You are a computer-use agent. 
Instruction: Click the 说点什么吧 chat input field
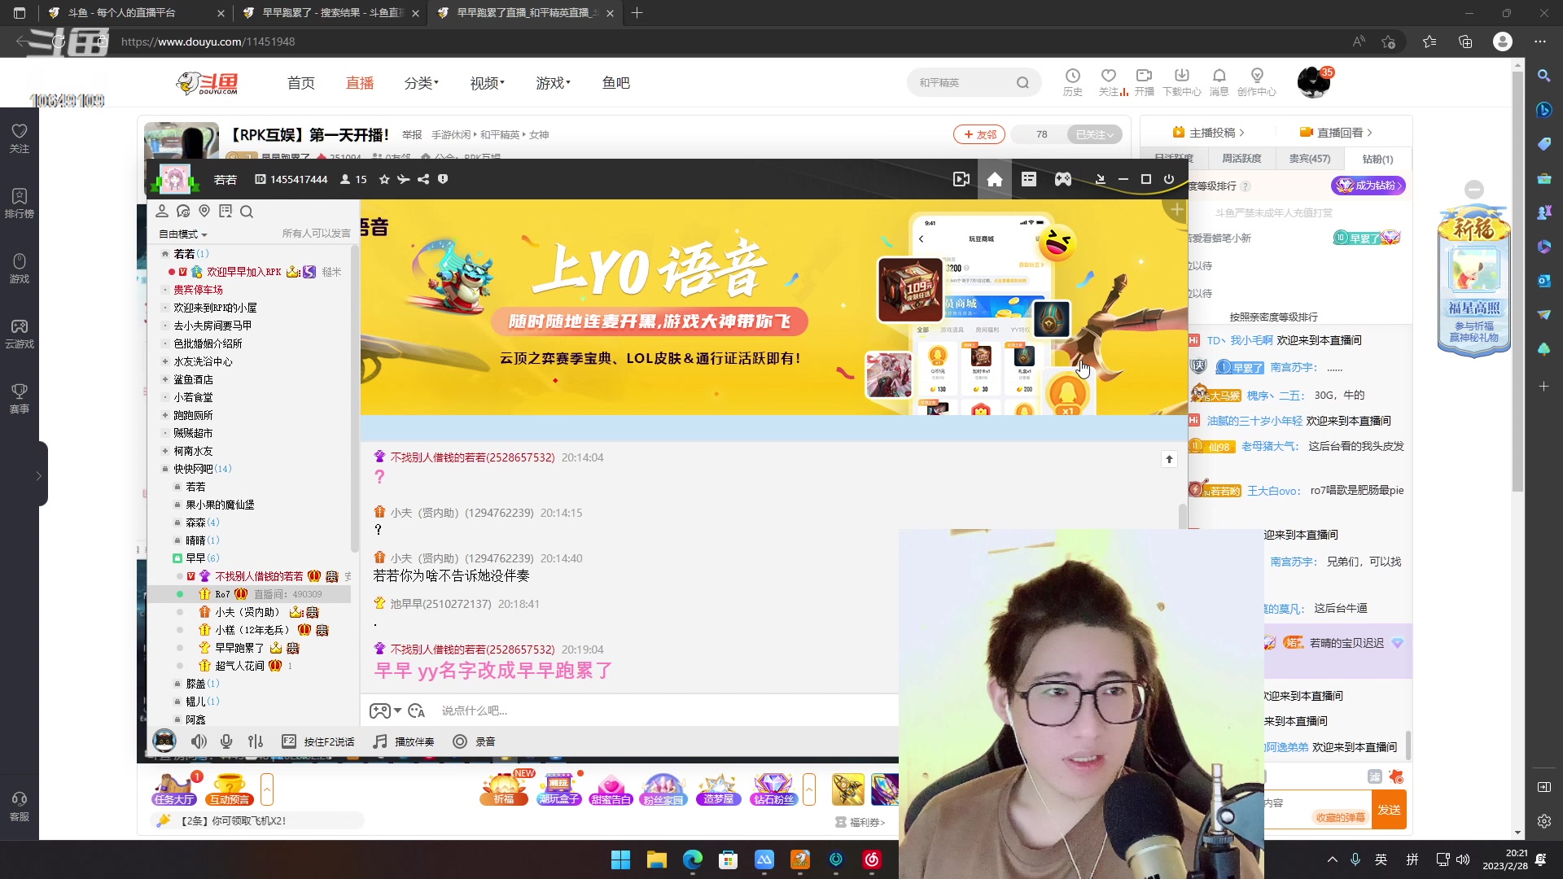point(570,711)
